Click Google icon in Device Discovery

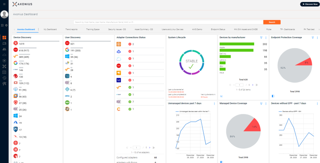pyautogui.click(x=16, y=63)
